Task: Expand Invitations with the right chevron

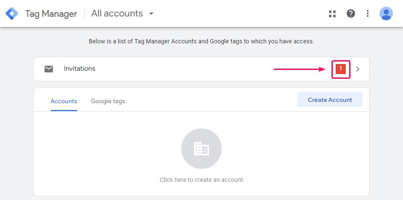Action: tap(358, 69)
